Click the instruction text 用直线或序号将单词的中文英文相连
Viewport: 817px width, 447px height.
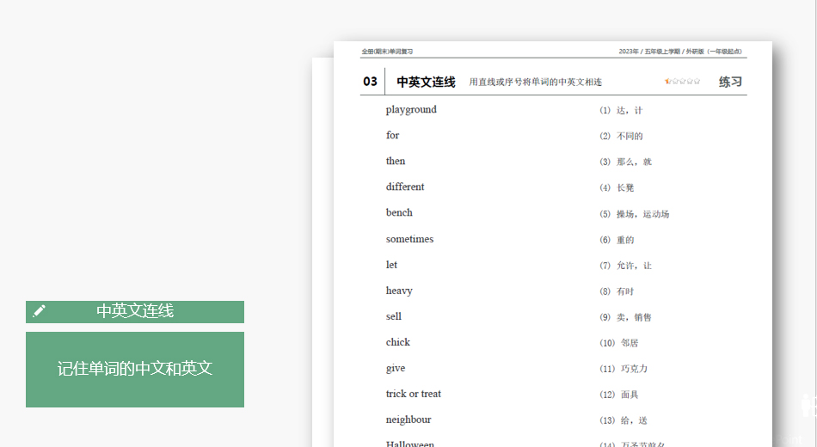pos(535,83)
